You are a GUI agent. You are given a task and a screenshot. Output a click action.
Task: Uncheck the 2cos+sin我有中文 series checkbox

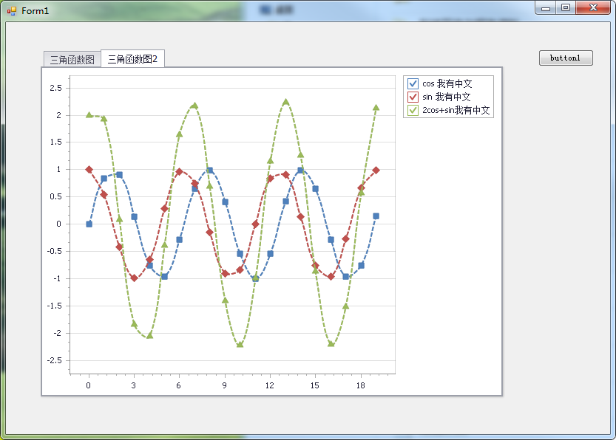pyautogui.click(x=413, y=110)
